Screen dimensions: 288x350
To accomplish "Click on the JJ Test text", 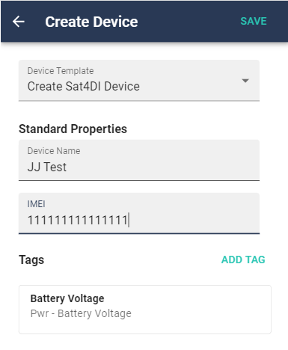I will [47, 167].
